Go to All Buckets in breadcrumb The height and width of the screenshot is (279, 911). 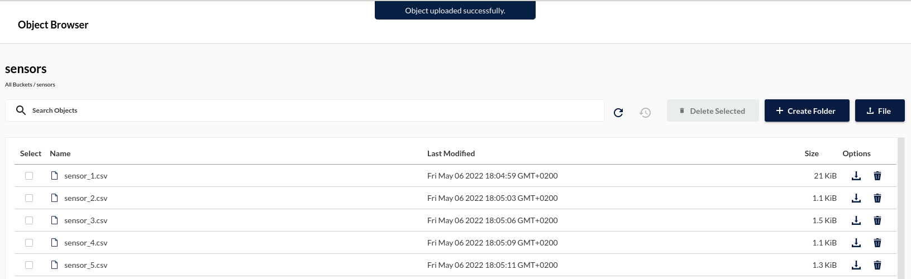(x=18, y=85)
